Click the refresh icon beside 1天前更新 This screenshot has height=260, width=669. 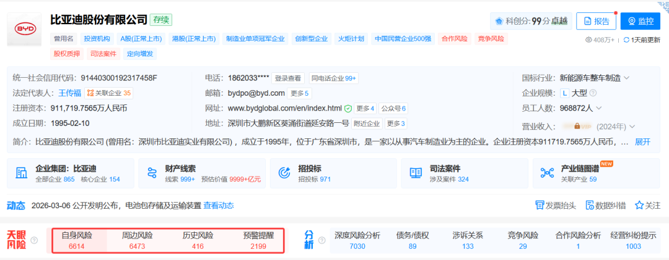point(626,40)
